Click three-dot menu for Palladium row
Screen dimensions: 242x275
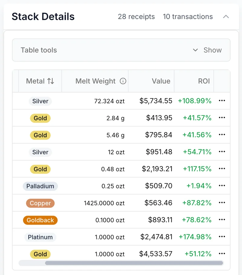(x=222, y=186)
